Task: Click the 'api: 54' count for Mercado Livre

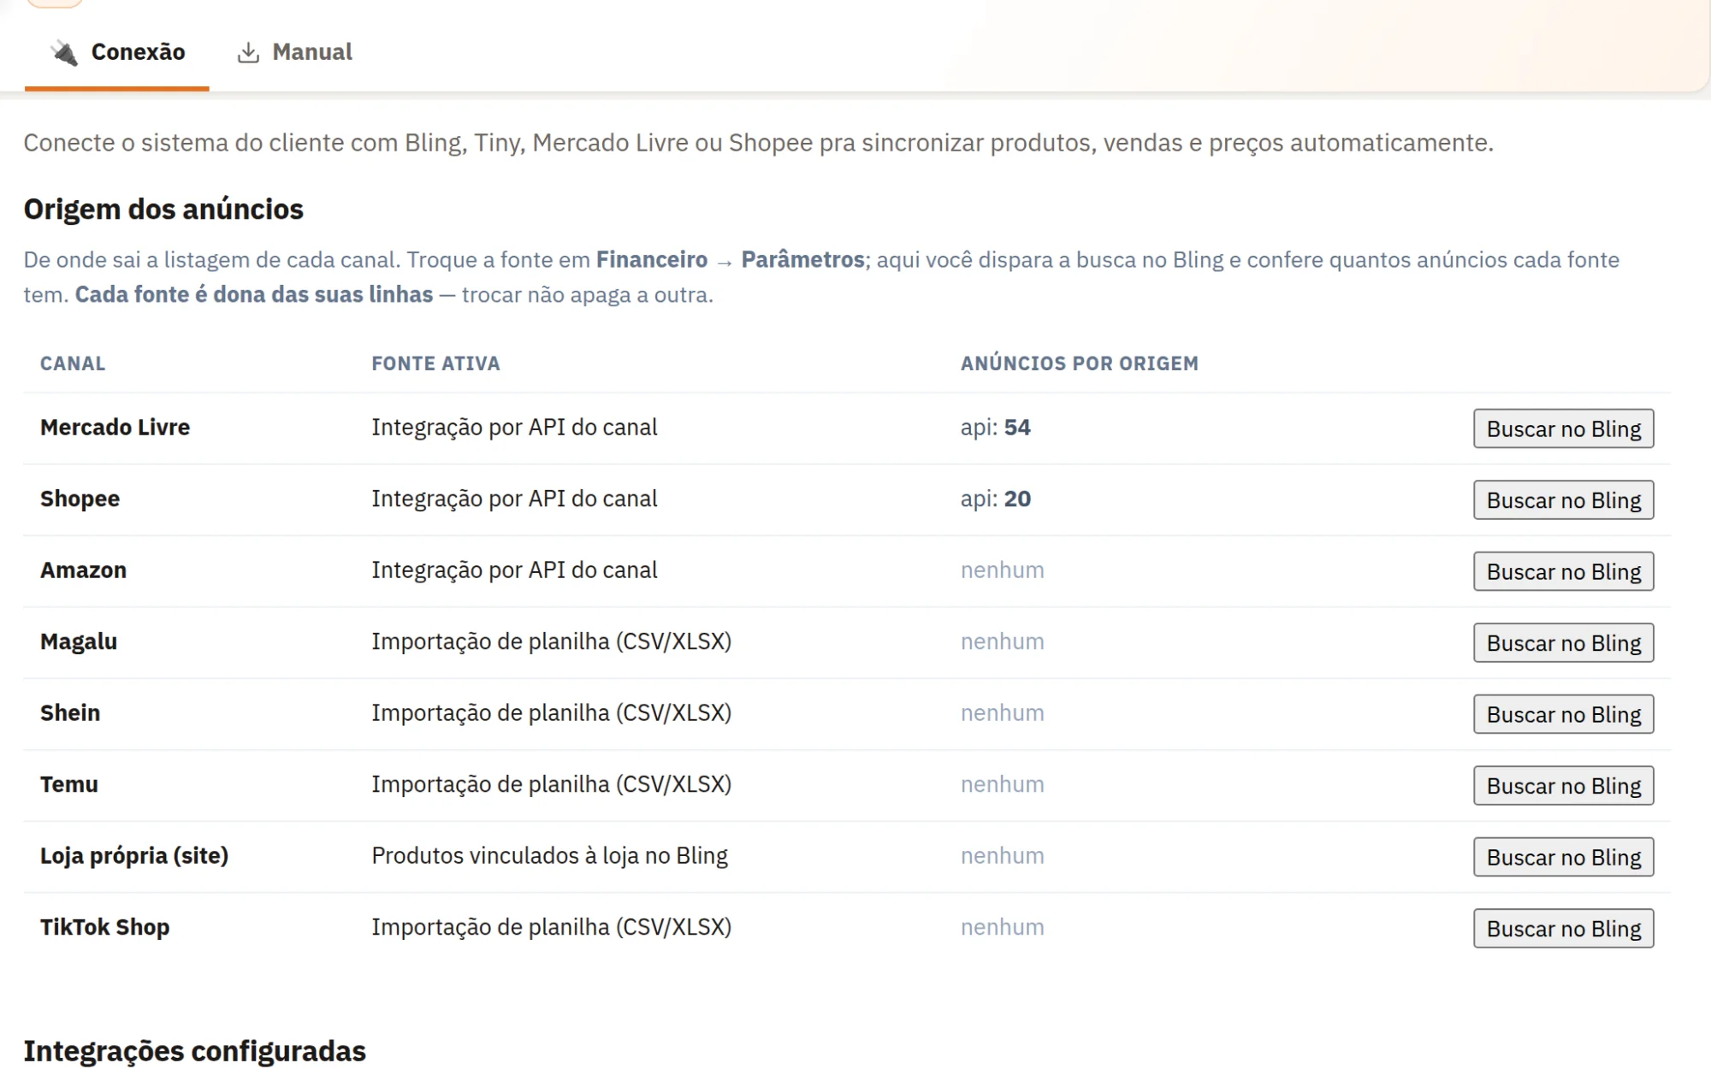Action: (x=996, y=427)
